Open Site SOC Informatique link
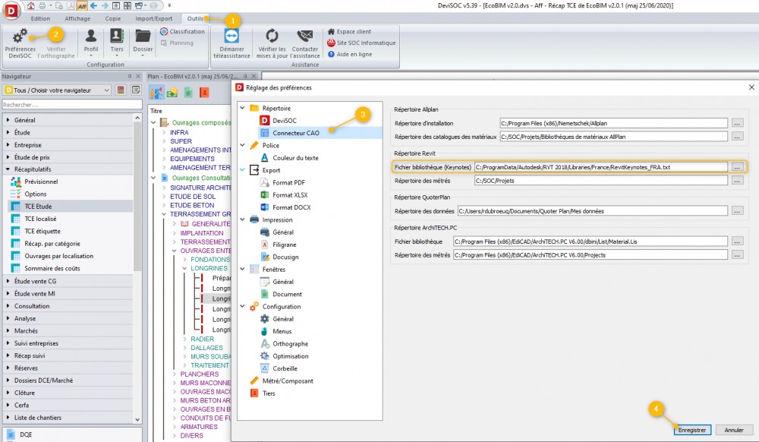The width and height of the screenshot is (759, 442). 361,43
